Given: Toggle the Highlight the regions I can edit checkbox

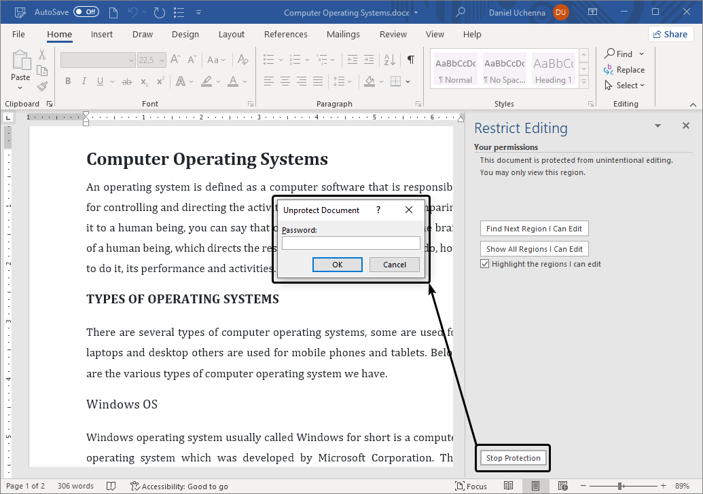Looking at the screenshot, I should tap(484, 265).
